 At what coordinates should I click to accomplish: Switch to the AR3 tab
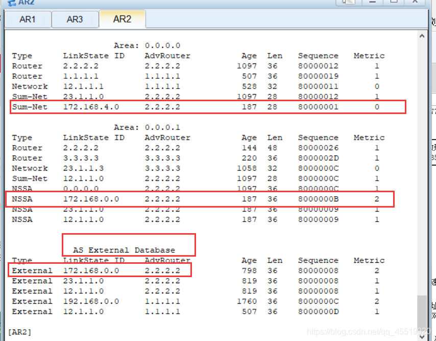coord(75,19)
